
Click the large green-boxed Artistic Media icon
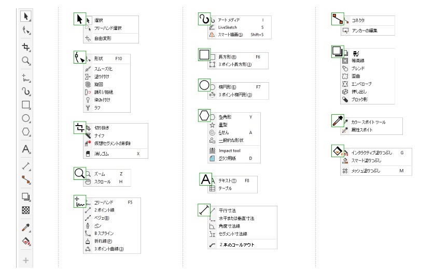[204, 20]
